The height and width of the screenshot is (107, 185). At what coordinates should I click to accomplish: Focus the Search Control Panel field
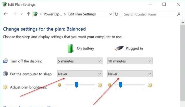click(149, 14)
